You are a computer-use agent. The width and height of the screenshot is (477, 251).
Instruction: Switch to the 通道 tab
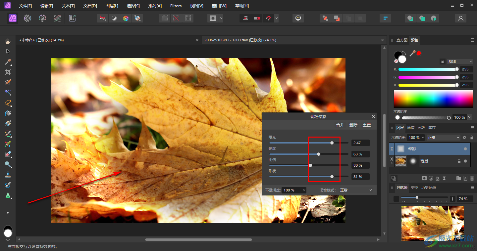[x=410, y=128]
